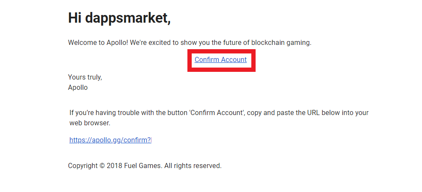Click the 'Welcome to Apollo!' sentence
This screenshot has width=422, height=192.
pyautogui.click(x=98, y=42)
